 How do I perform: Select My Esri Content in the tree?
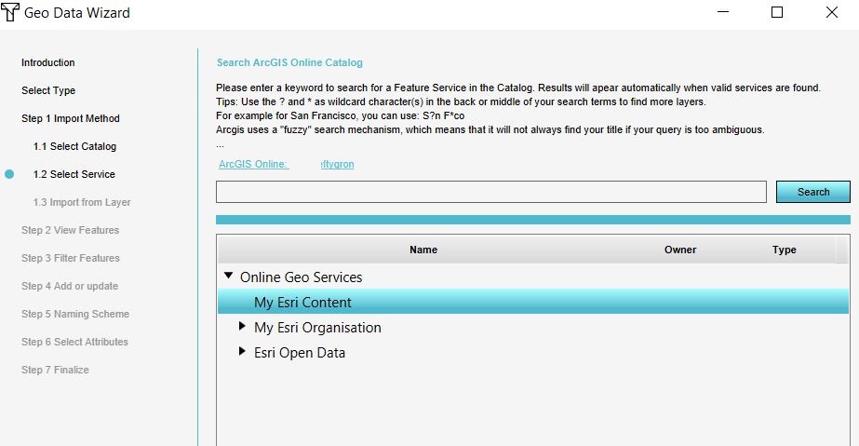[302, 302]
